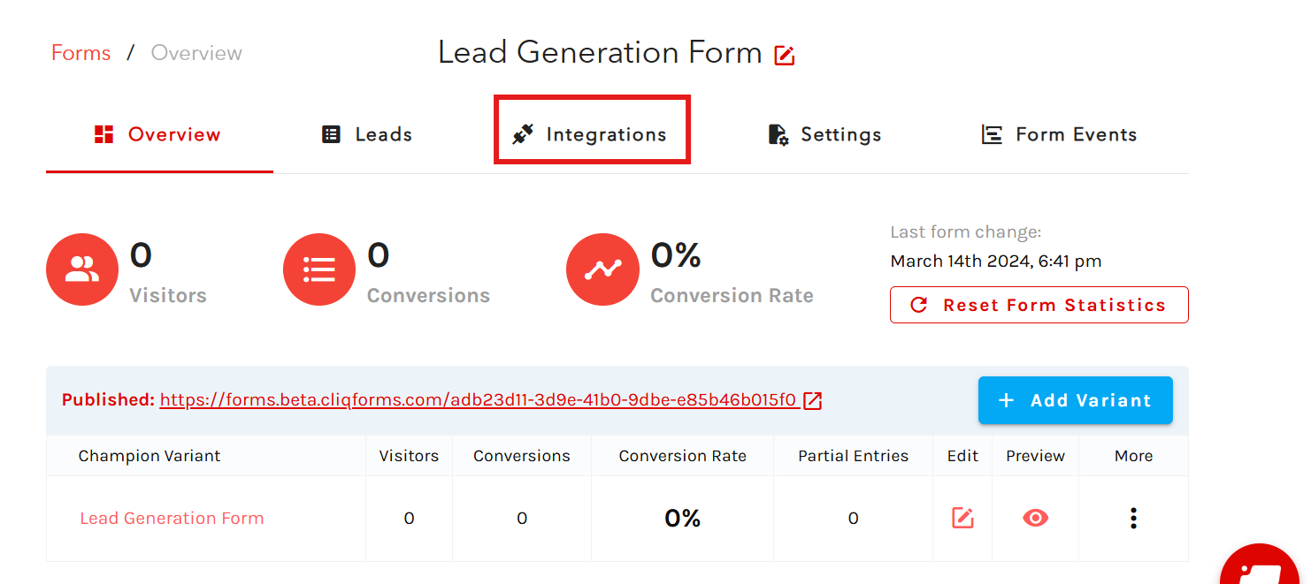Open the More options kebab menu
1311x584 pixels.
click(x=1133, y=518)
